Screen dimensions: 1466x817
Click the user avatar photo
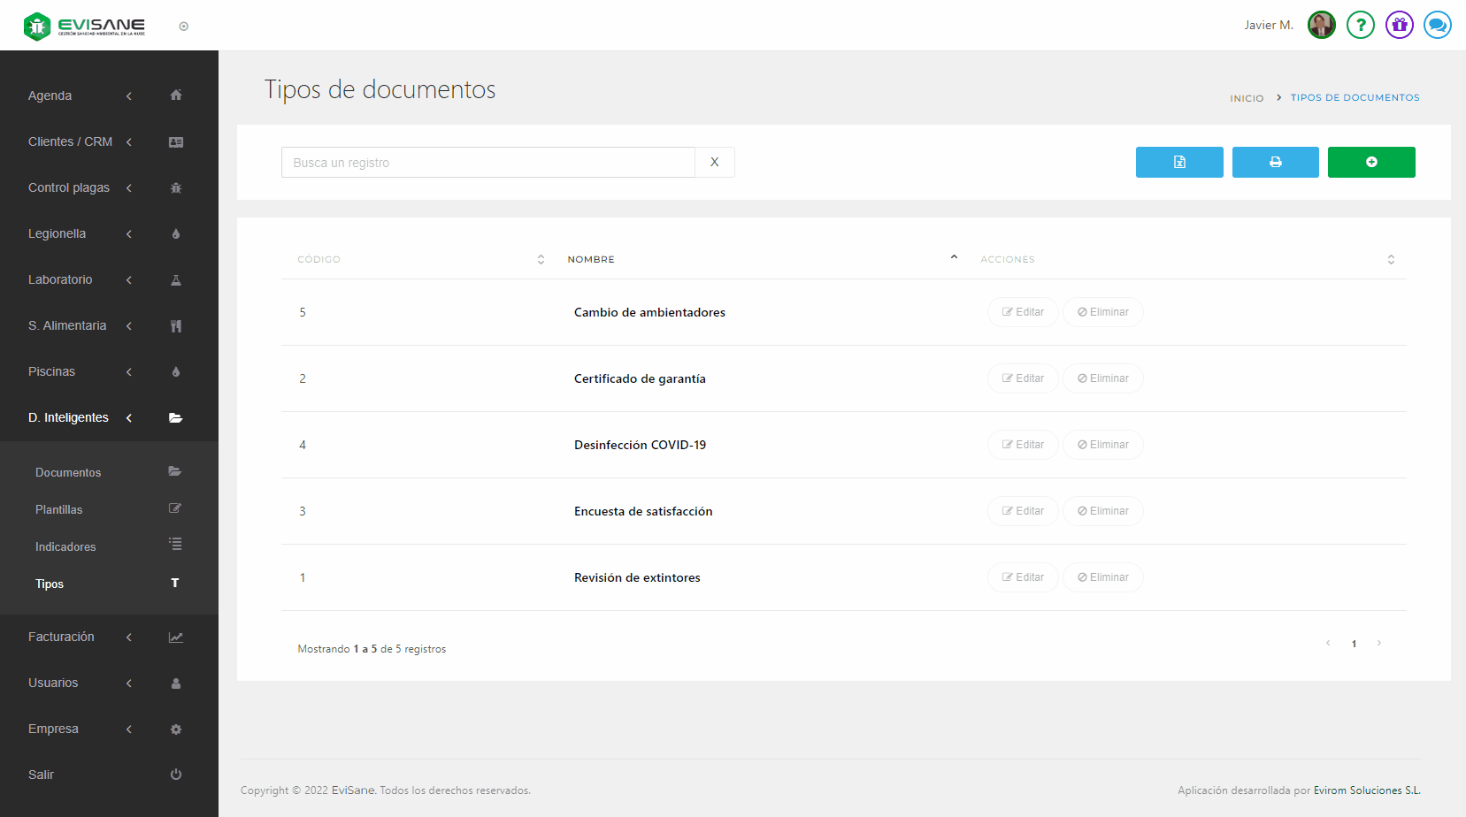[x=1321, y=25]
